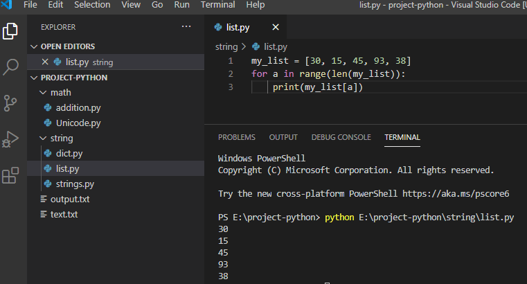Open the File menu
This screenshot has height=284, width=527.
tap(30, 5)
